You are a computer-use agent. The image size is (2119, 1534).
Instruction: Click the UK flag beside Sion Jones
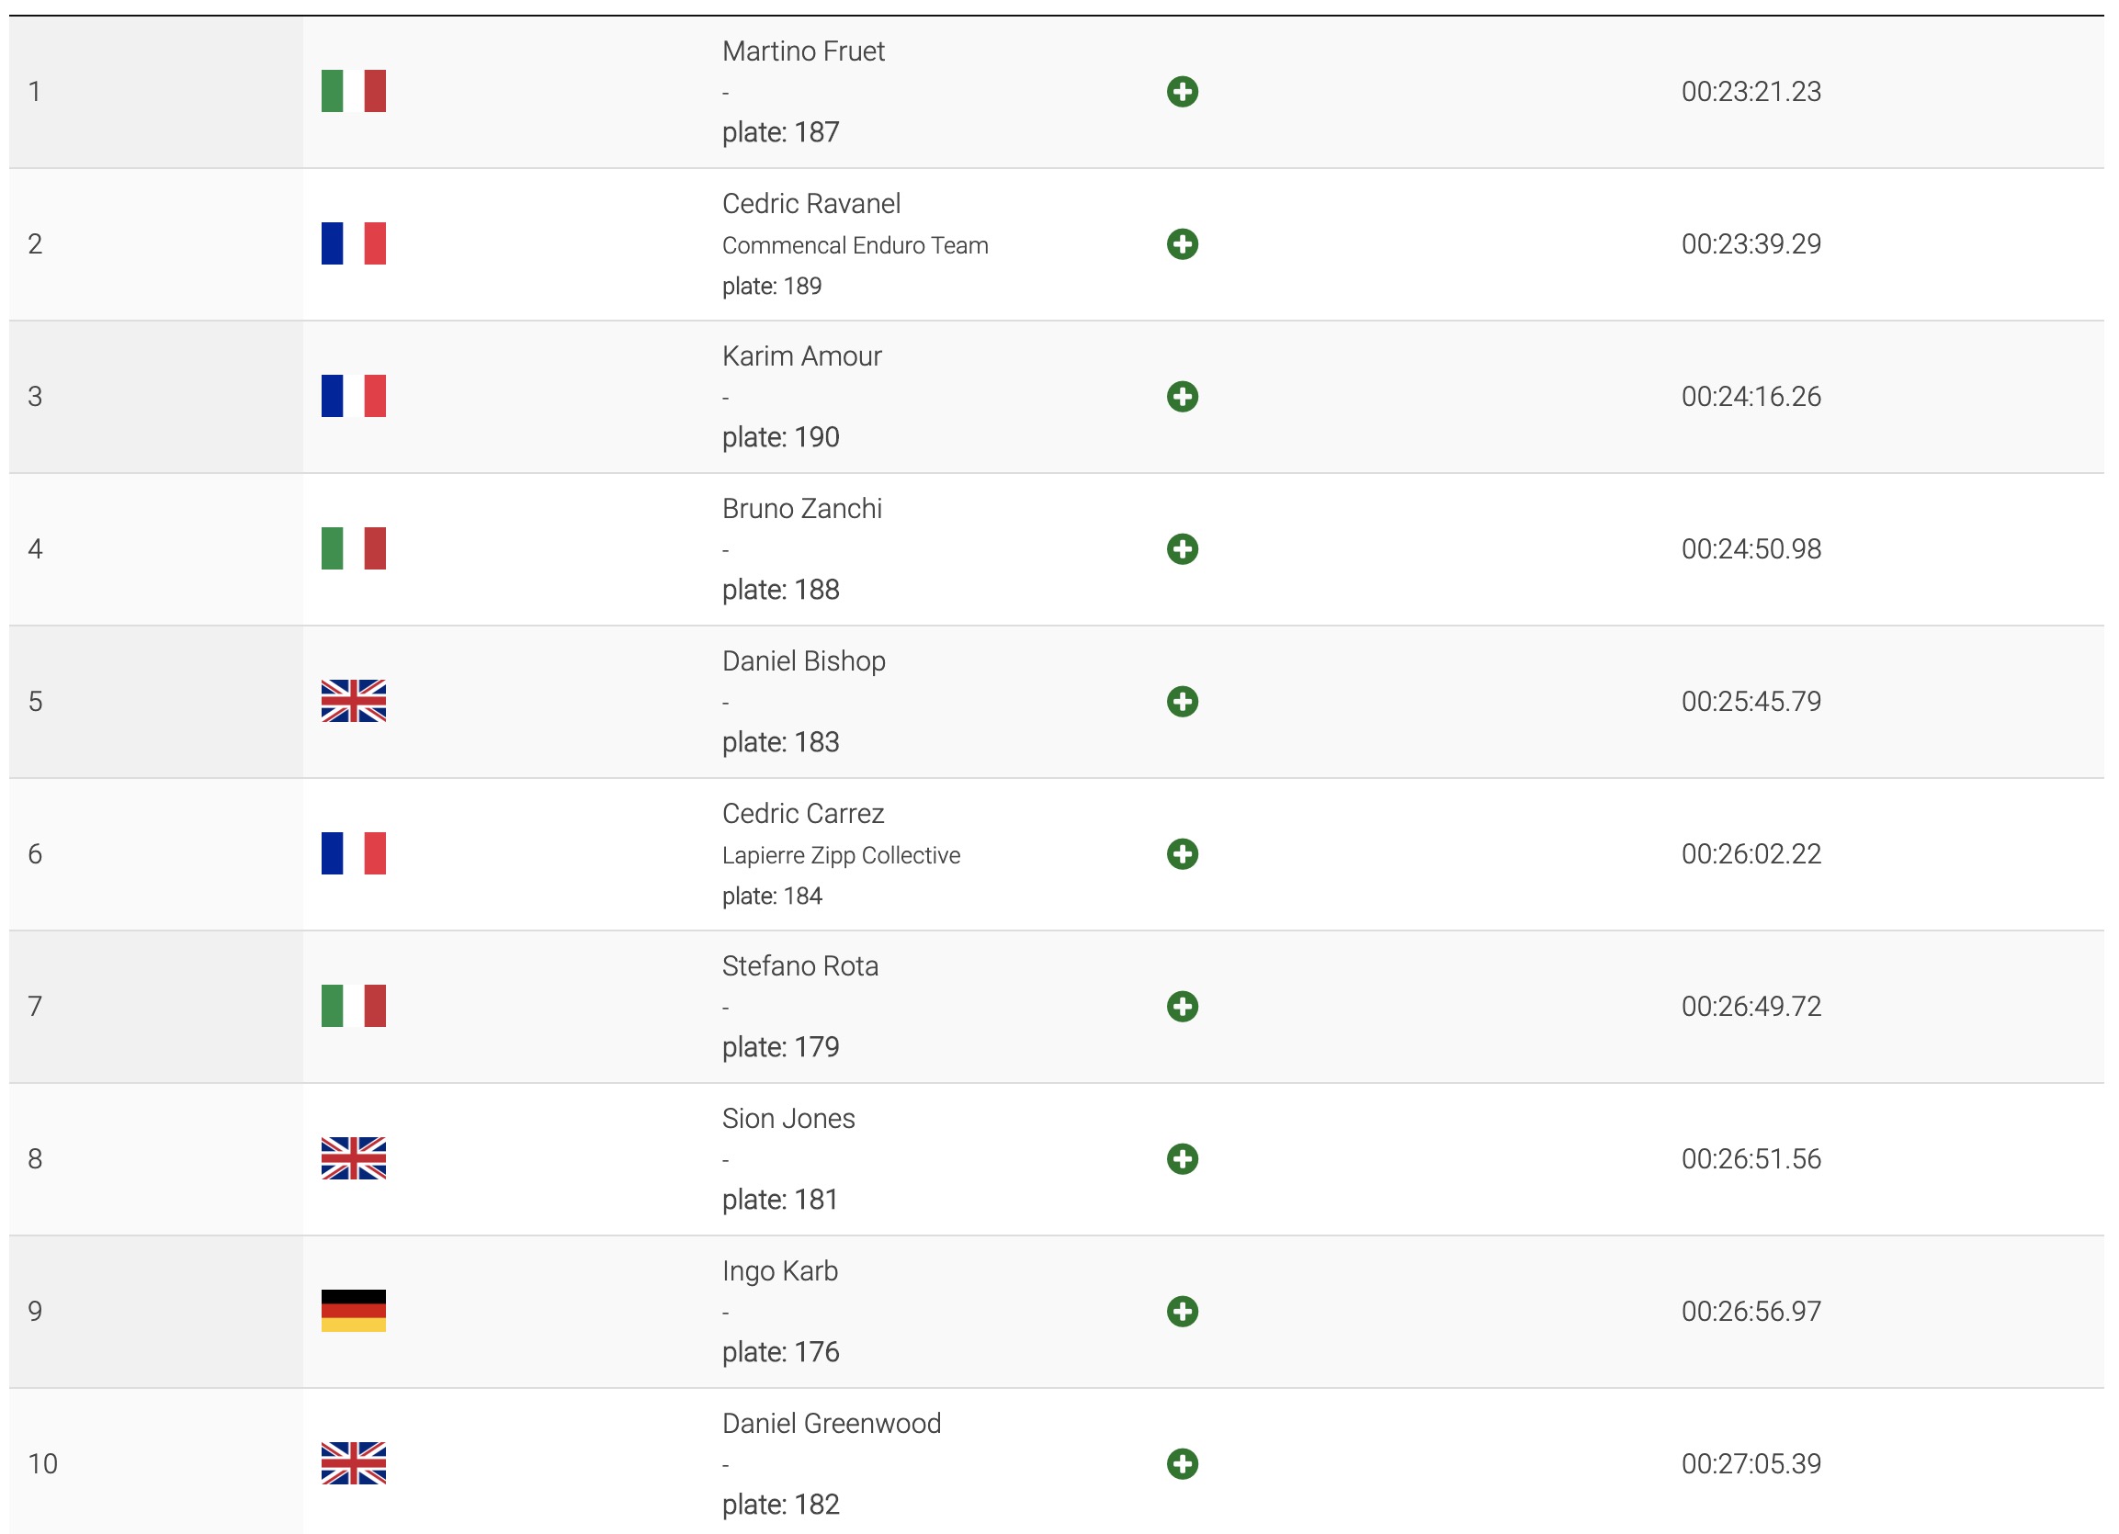click(353, 1158)
